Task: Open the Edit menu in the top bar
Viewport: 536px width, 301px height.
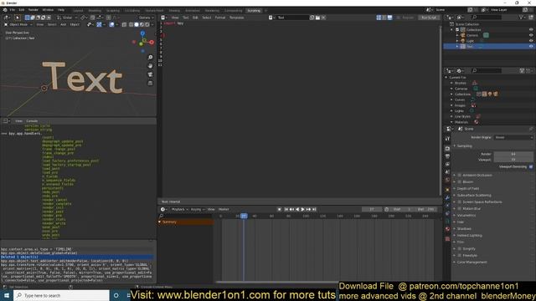Action: click(22, 10)
